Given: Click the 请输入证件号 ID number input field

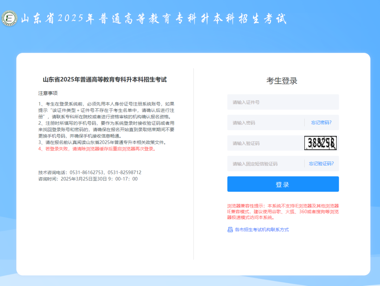Looking at the screenshot, I should (274, 102).
